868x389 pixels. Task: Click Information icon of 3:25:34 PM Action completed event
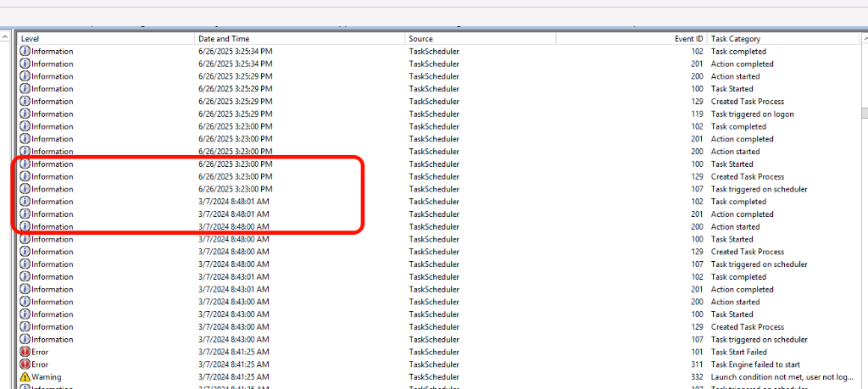tap(25, 64)
